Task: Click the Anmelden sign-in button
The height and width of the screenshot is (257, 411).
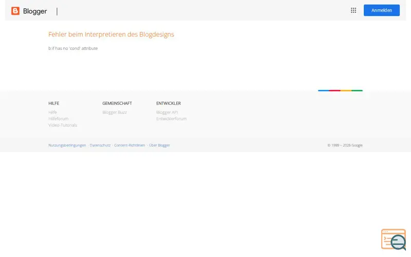Action: (381, 10)
